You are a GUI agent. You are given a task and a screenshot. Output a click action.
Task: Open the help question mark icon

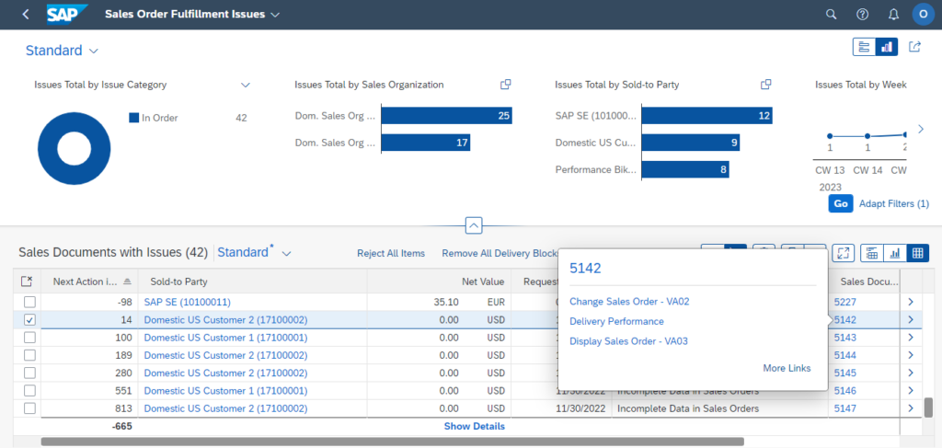pyautogui.click(x=862, y=15)
